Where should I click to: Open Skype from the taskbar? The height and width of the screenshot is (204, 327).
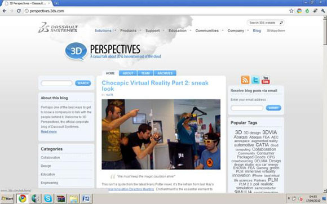click(48, 198)
